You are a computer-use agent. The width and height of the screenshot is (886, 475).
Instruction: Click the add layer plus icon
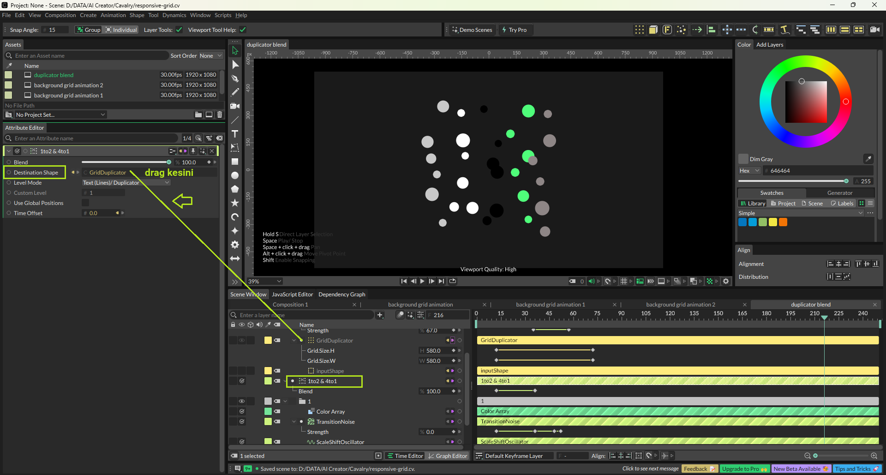(380, 315)
